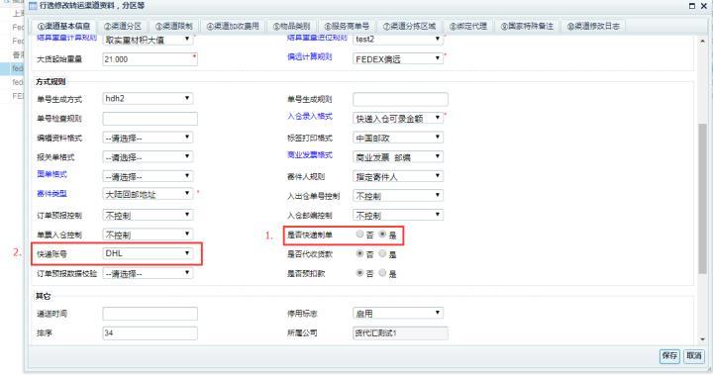
Task: Click the blue 商业发票格式 label link
Action: 310,155
